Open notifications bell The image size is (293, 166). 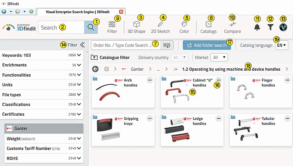(x=257, y=27)
